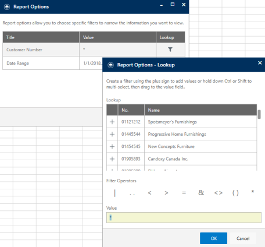Insert the asterisk wildcard filter operator
The height and width of the screenshot is (247, 265).
pyautogui.click(x=253, y=192)
